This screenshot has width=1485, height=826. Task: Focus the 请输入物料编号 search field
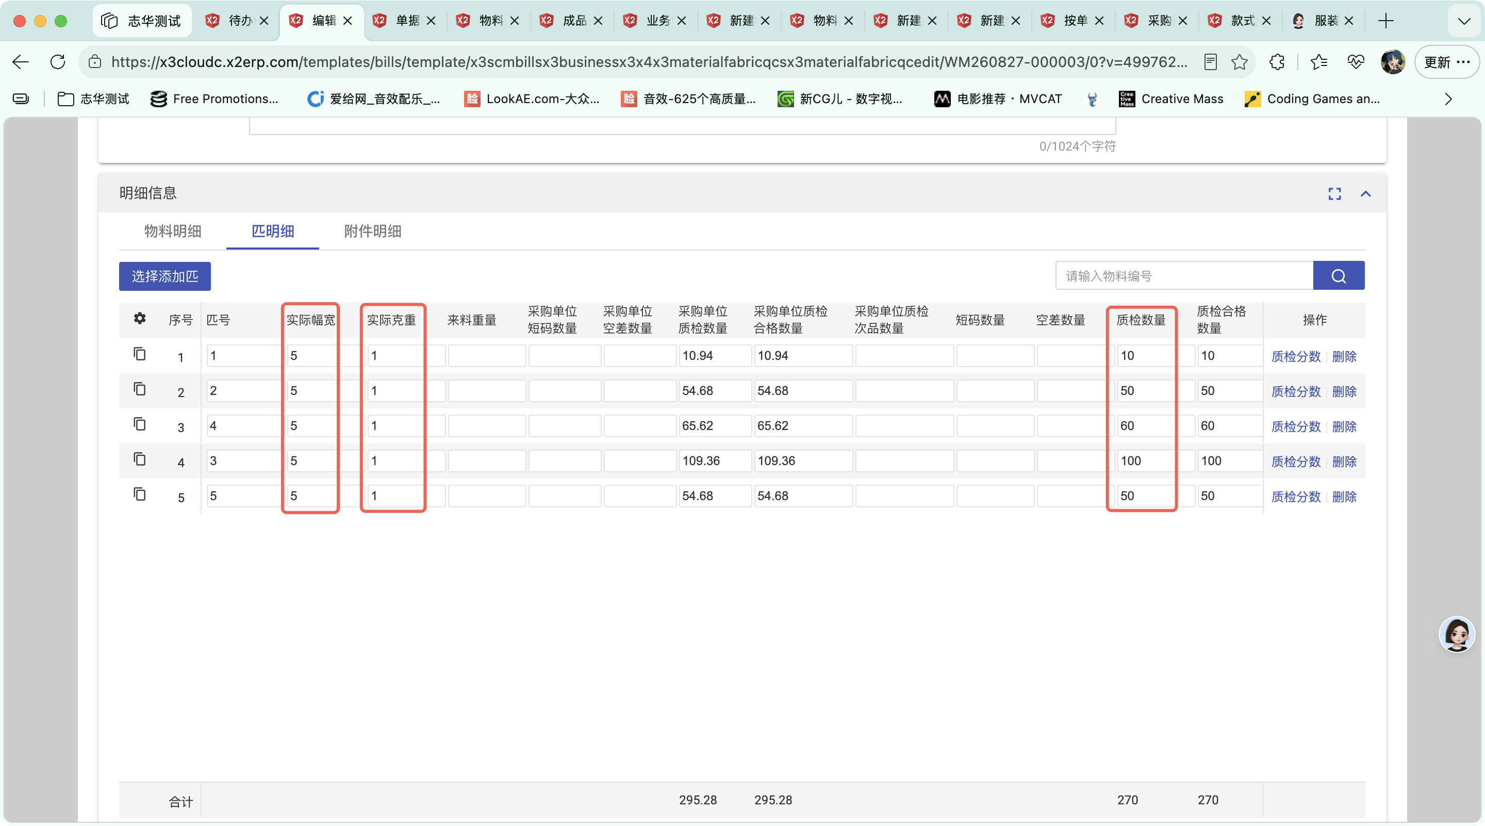(1184, 275)
